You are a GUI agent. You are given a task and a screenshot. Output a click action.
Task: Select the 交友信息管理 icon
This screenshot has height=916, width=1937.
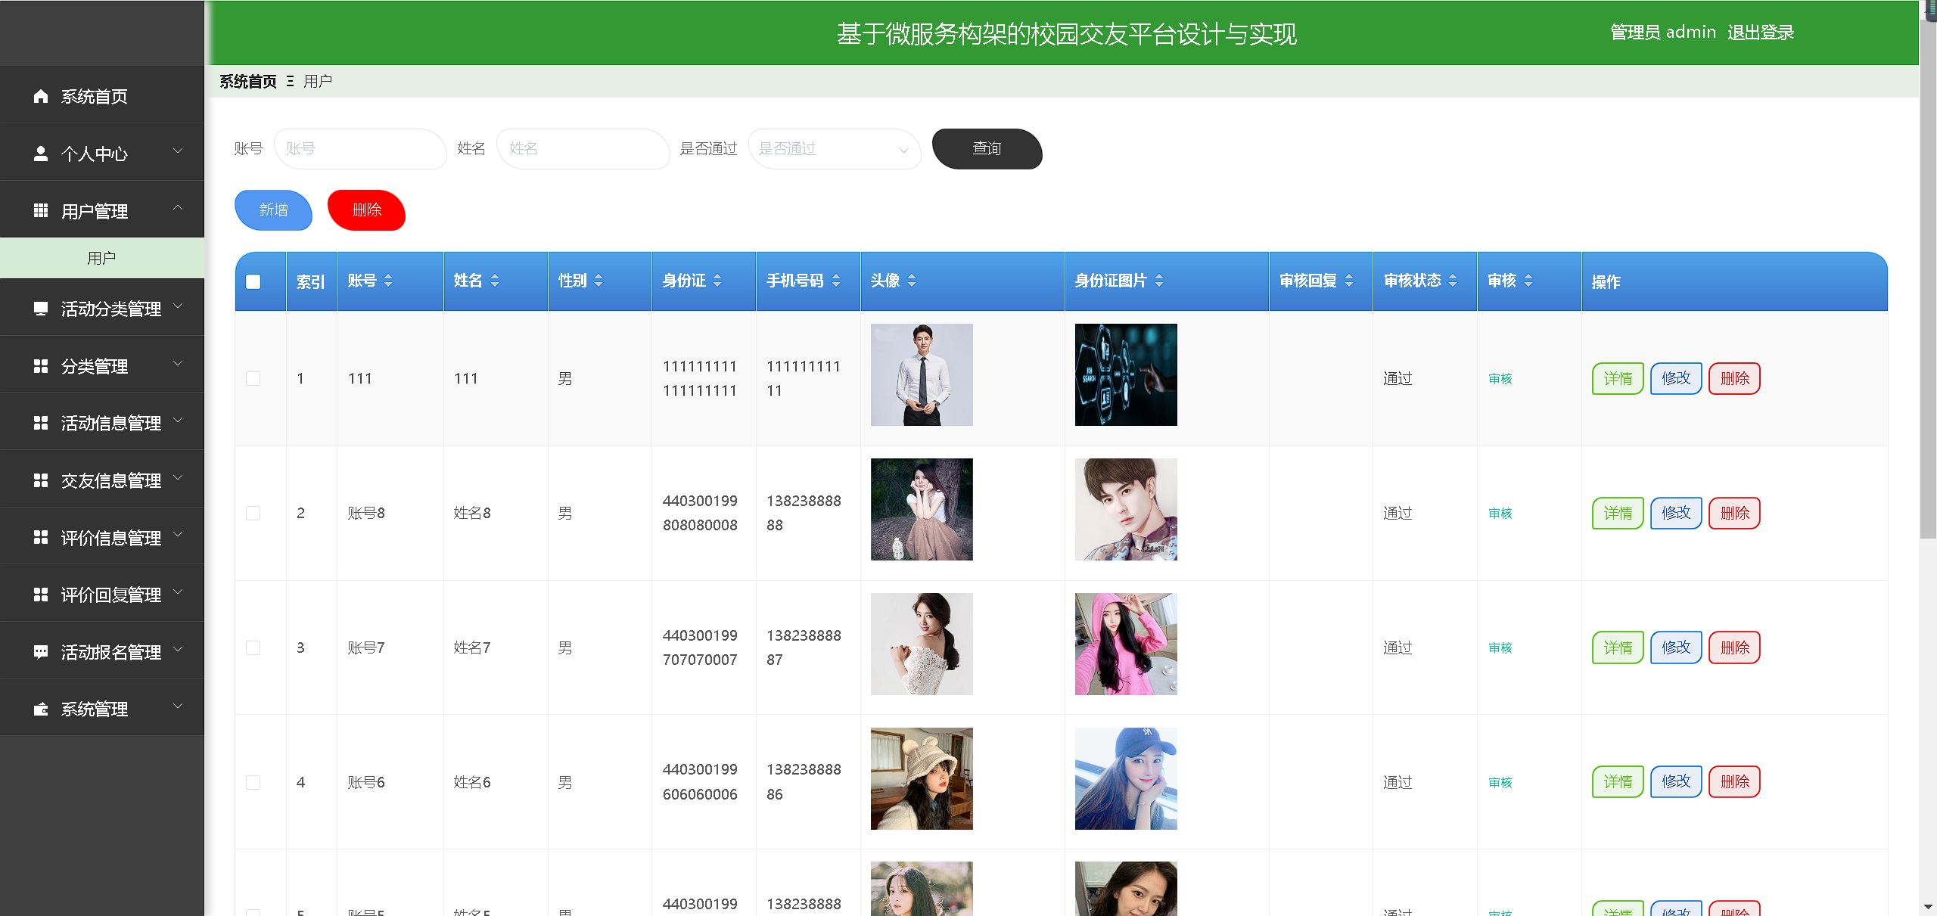[40, 480]
